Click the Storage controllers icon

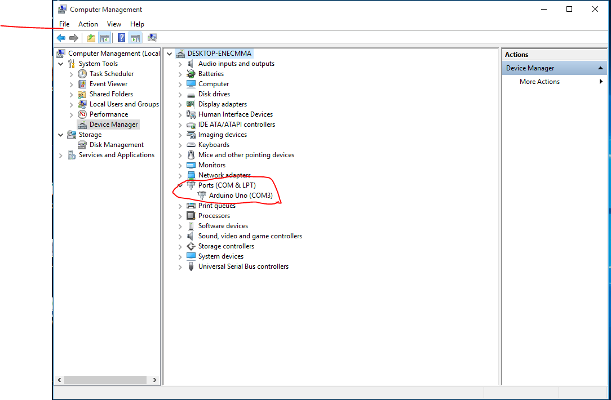pos(191,246)
